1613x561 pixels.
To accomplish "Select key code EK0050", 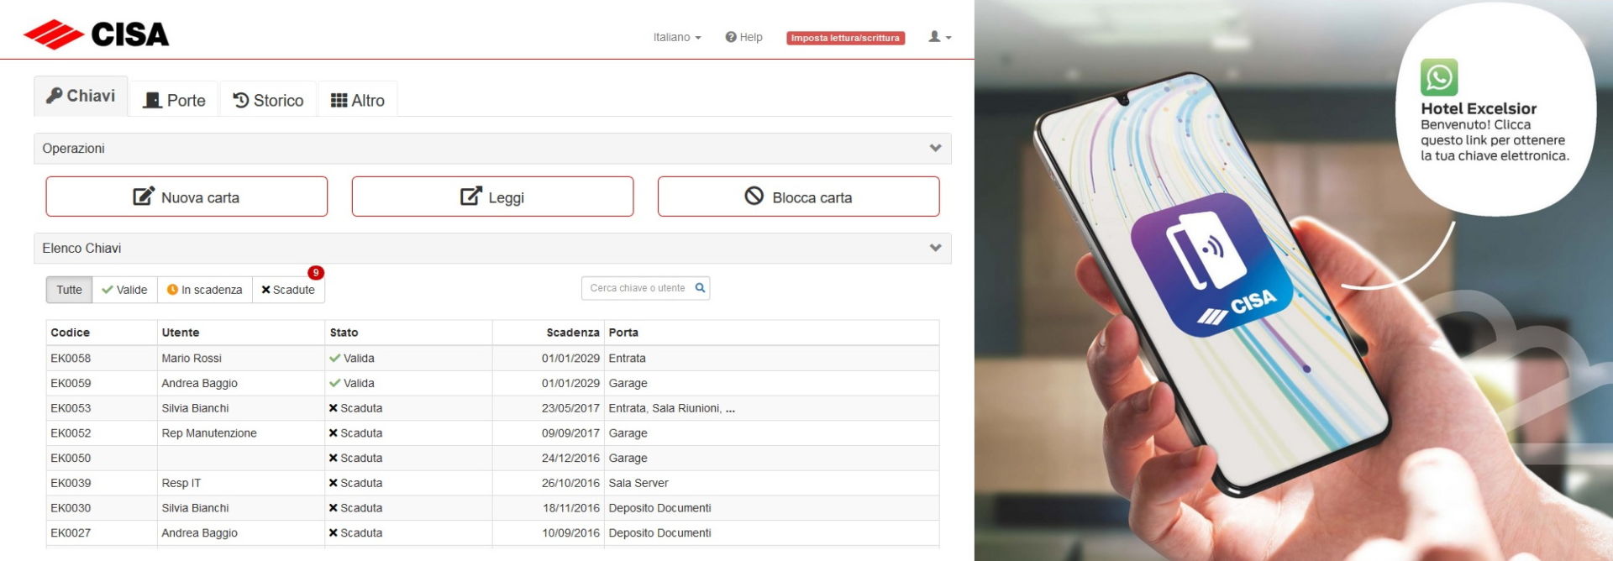I will click(x=71, y=459).
